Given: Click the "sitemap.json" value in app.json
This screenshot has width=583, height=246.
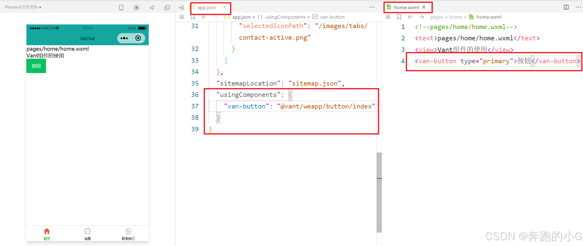Looking at the screenshot, I should coord(315,83).
